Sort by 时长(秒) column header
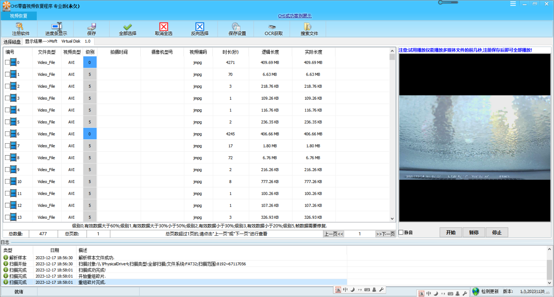Viewport: 554px width, 297px height. click(x=230, y=52)
